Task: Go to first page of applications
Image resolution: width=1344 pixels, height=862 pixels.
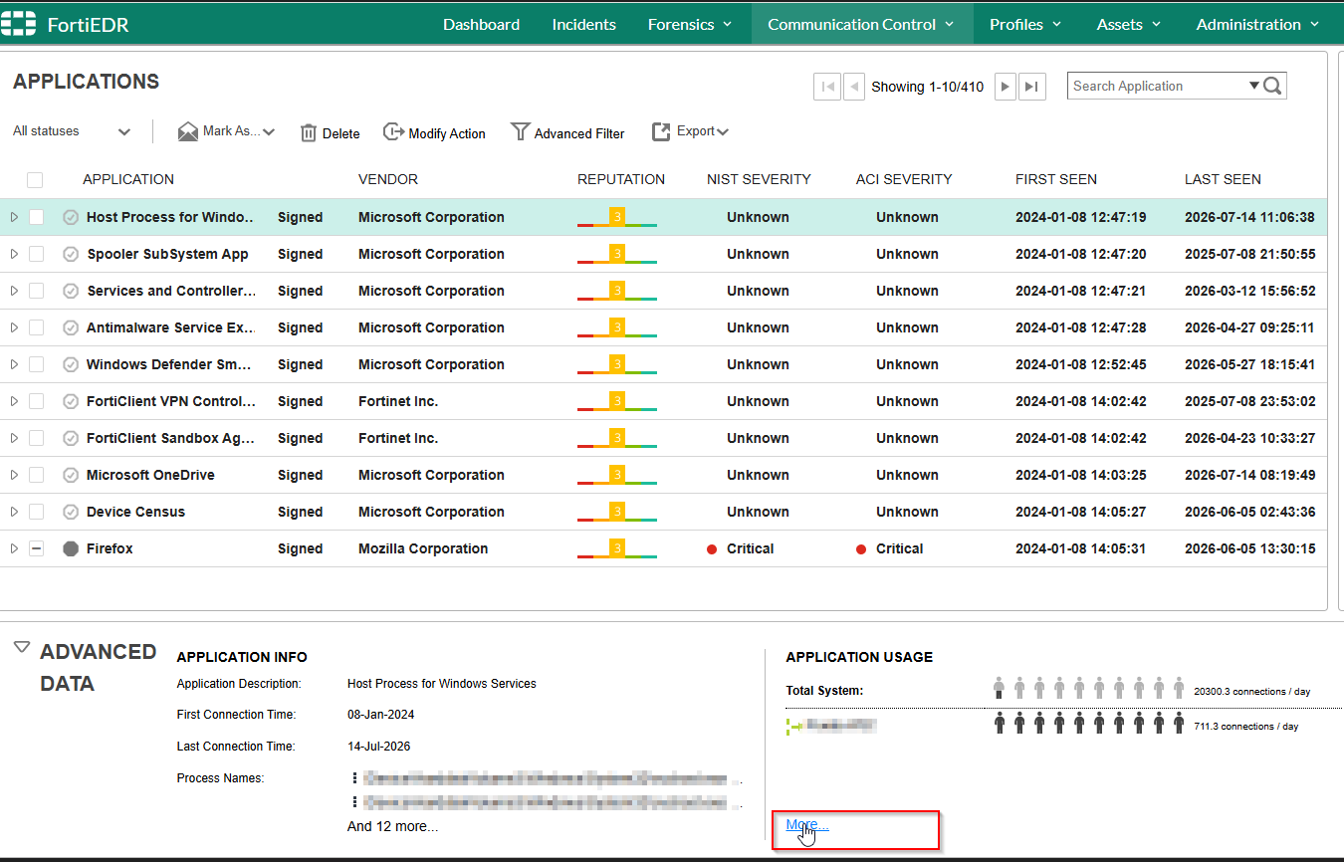Action: point(826,87)
